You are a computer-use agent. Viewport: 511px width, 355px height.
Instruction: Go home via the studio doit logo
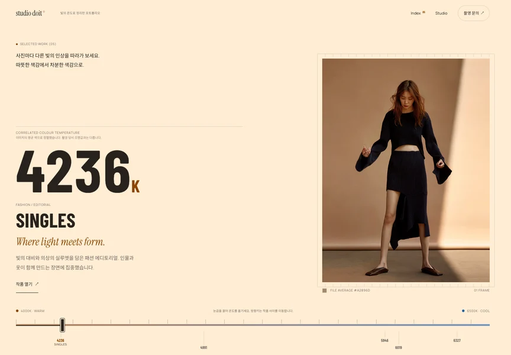[29, 13]
